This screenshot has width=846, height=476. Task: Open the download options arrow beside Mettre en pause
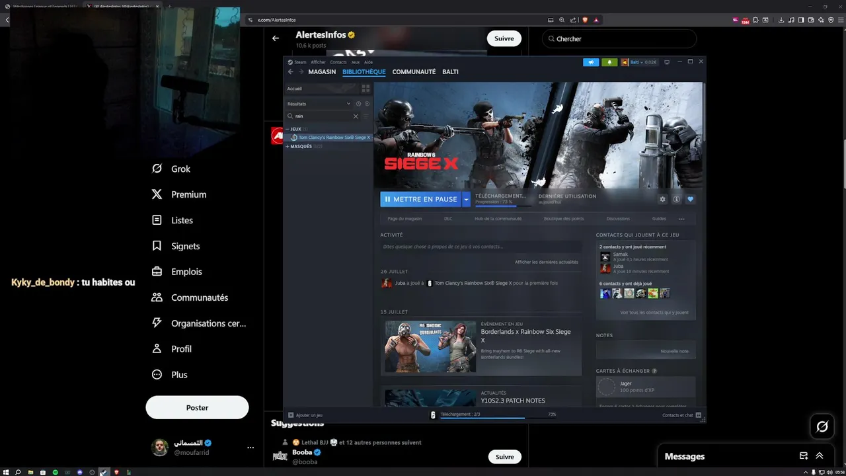point(466,199)
